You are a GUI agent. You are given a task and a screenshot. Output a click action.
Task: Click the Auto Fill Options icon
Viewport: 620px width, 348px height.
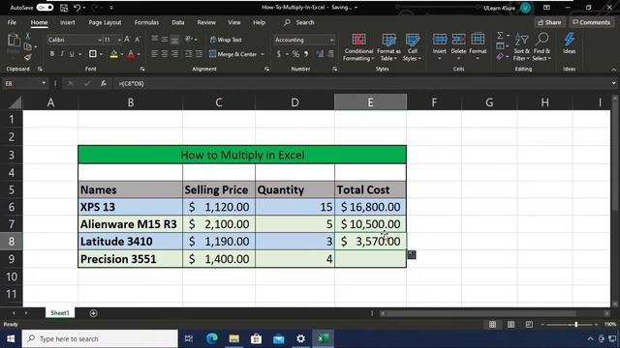(x=412, y=254)
